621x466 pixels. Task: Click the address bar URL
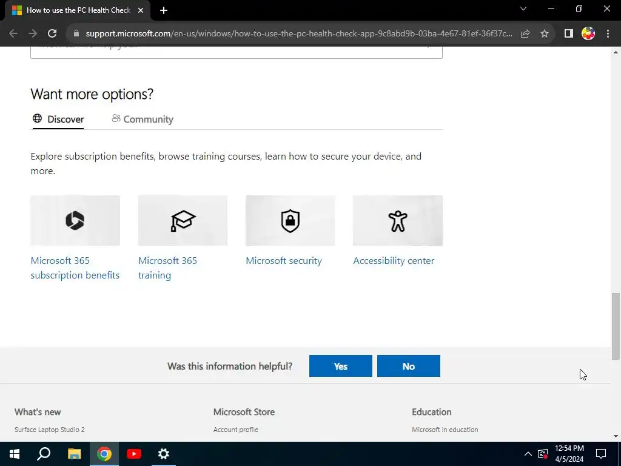pos(299,34)
